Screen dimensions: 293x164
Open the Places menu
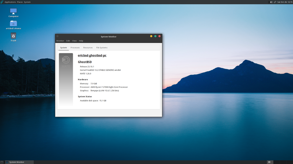coord(20,2)
